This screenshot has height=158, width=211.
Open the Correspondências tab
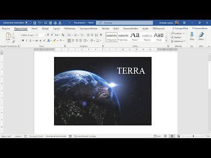[88, 29]
